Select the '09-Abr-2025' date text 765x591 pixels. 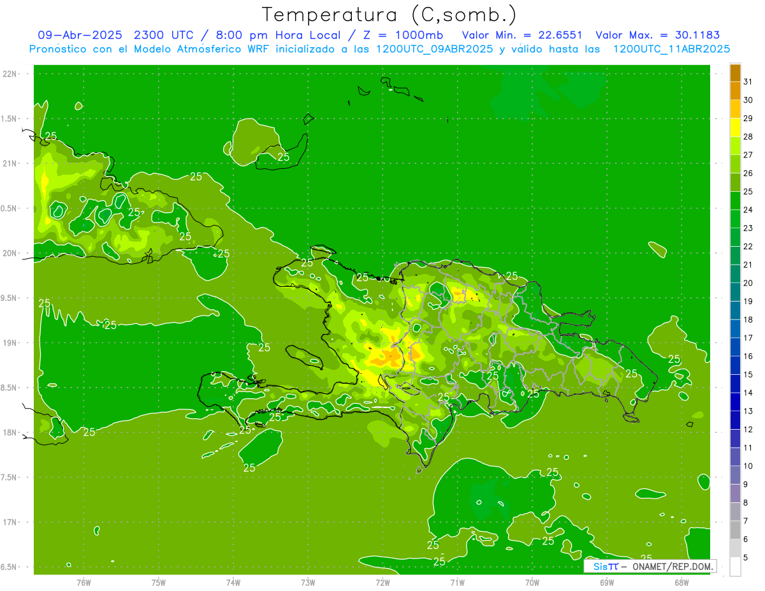pyautogui.click(x=81, y=35)
